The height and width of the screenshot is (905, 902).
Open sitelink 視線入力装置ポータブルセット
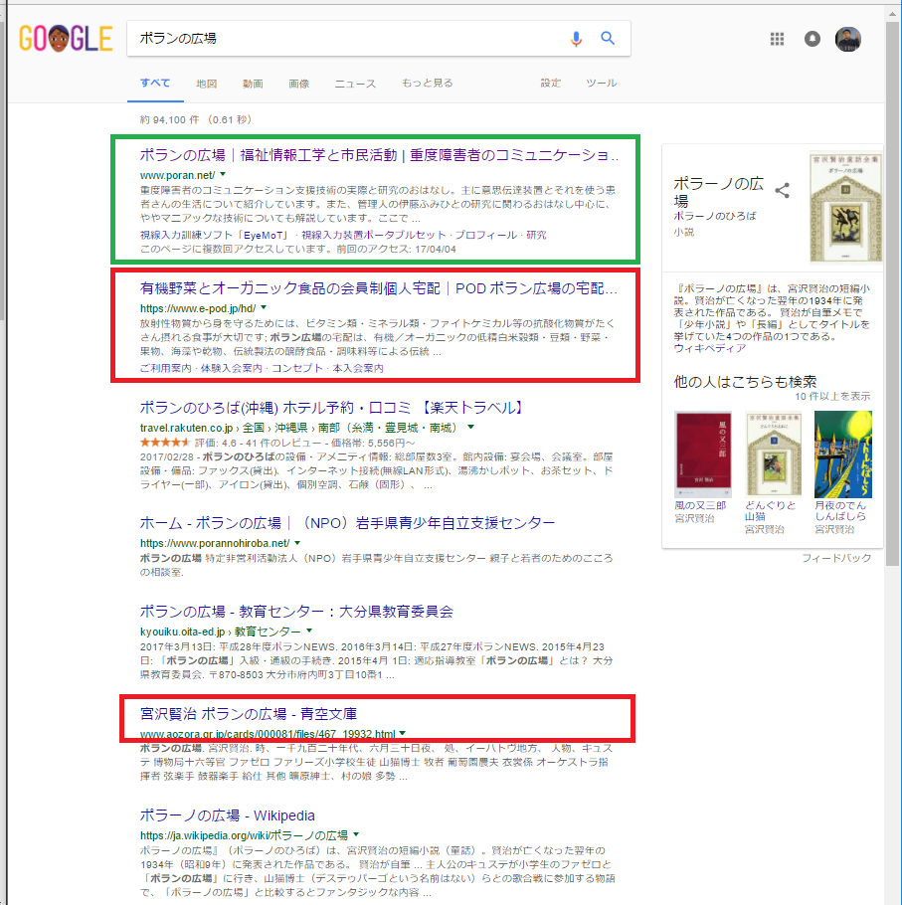374,235
